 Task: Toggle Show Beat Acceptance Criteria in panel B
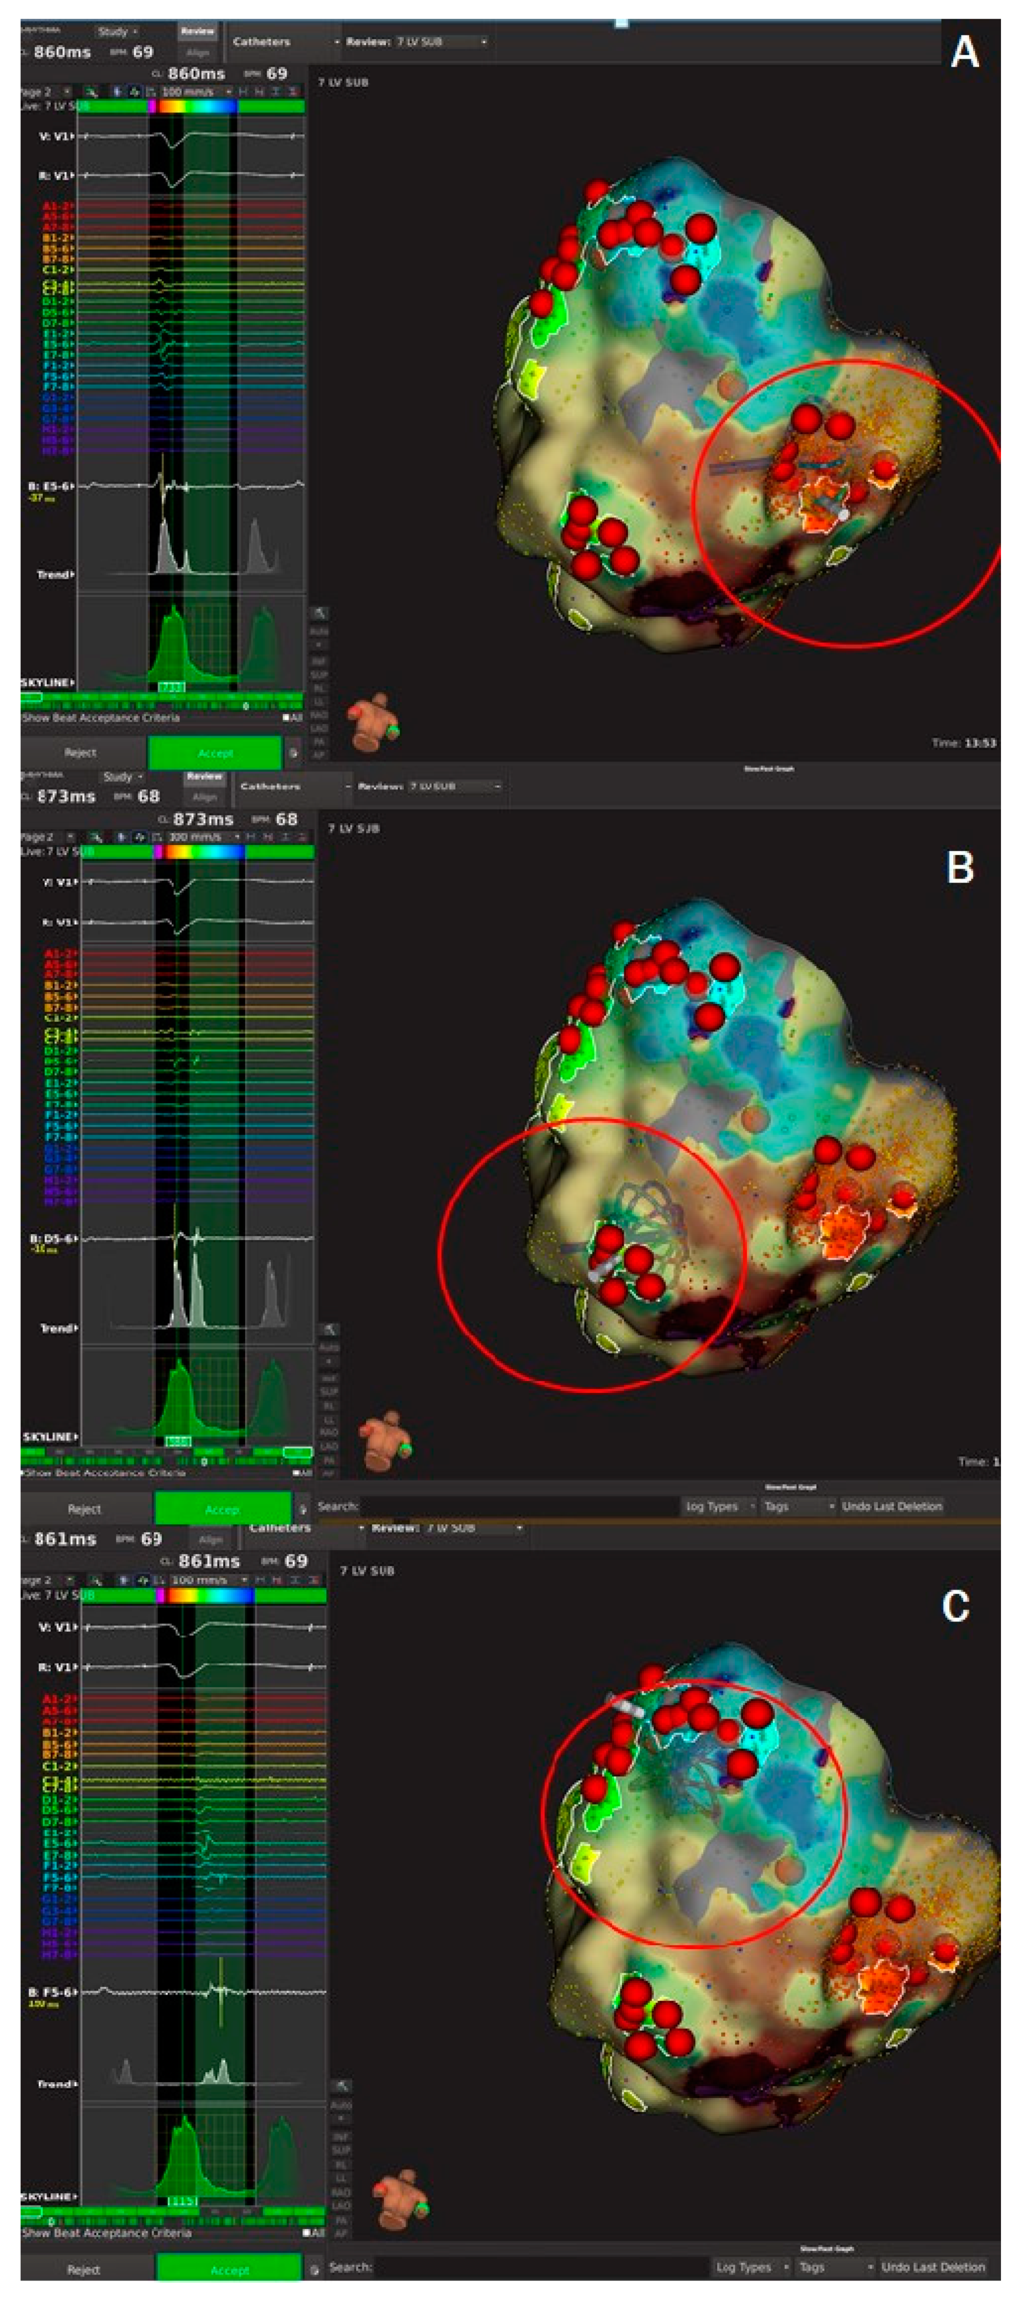[x=102, y=1473]
